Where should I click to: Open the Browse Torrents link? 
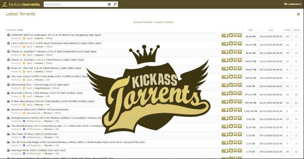click(x=143, y=22)
